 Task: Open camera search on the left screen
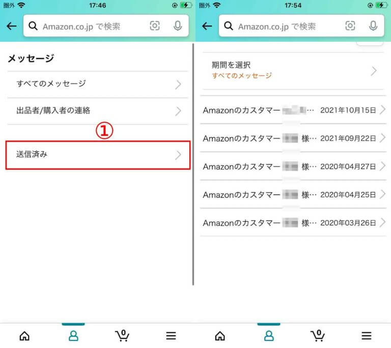pyautogui.click(x=155, y=26)
